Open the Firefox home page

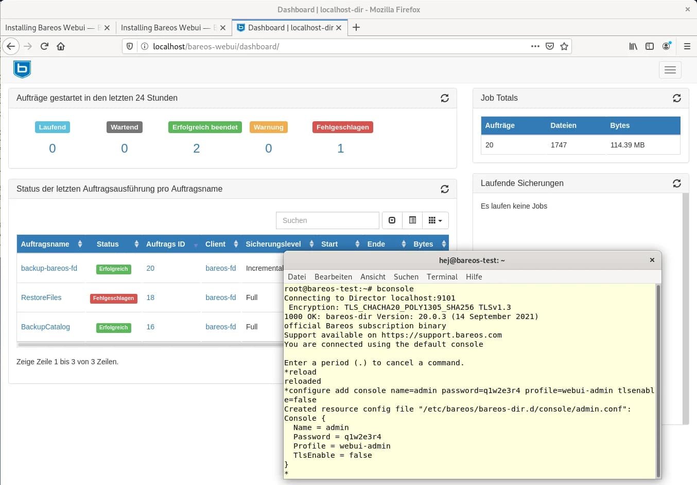[x=61, y=46]
